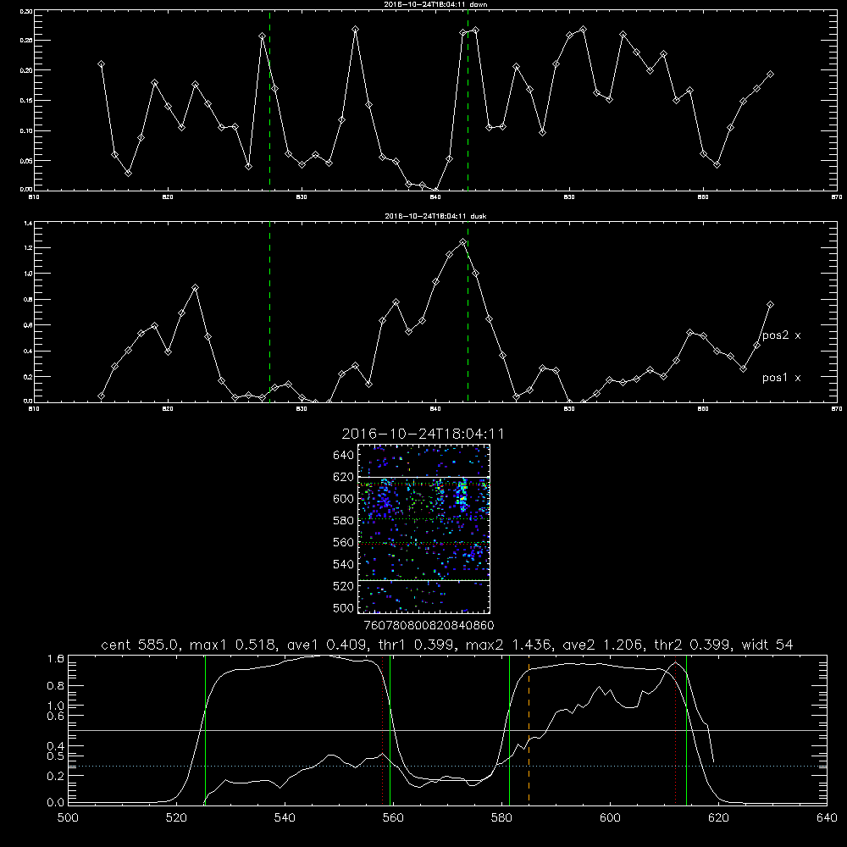Click the timestamp title above the color image
Image resolution: width=847 pixels, height=847 pixels.
(423, 434)
